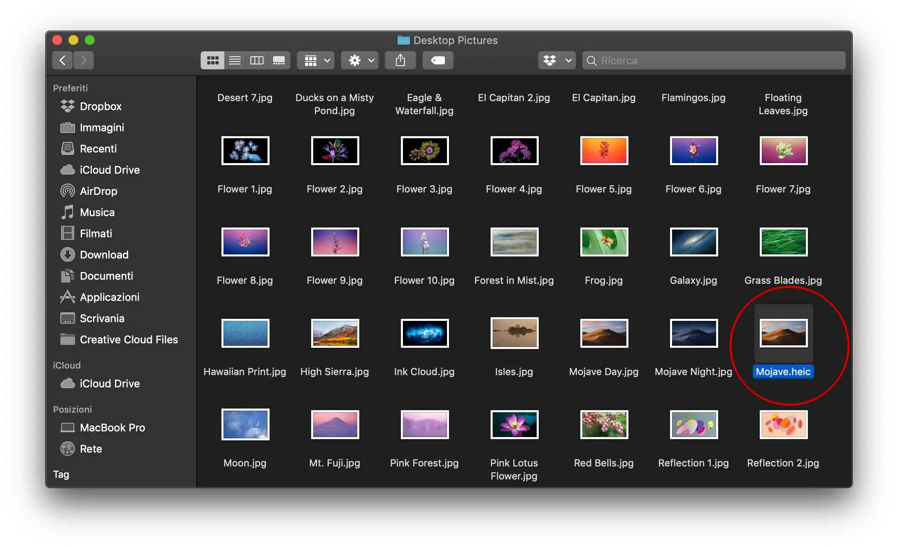Switch to column view
The height and width of the screenshot is (548, 898).
(257, 60)
